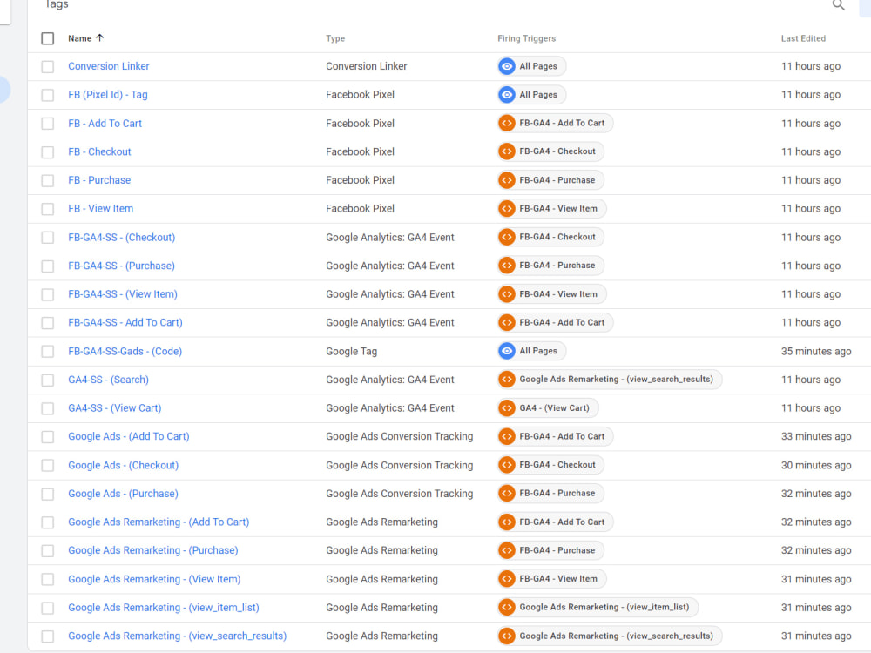This screenshot has height=653, width=871.
Task: Click the trigger icon in FB - View Item row
Action: (x=507, y=208)
